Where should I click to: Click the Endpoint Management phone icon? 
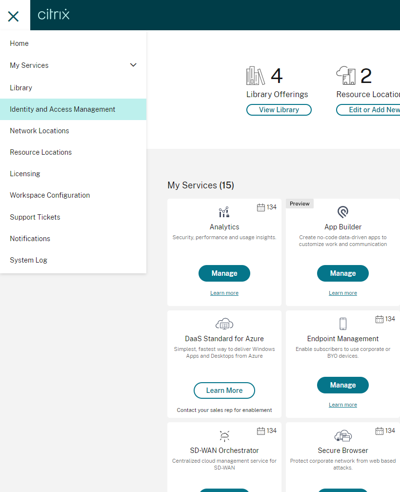[343, 324]
